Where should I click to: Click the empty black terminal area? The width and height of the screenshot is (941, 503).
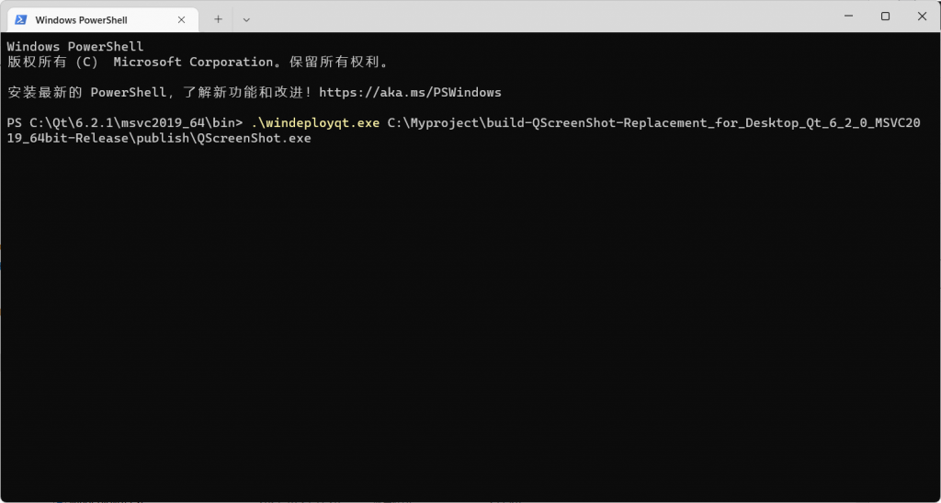pyautogui.click(x=469, y=322)
